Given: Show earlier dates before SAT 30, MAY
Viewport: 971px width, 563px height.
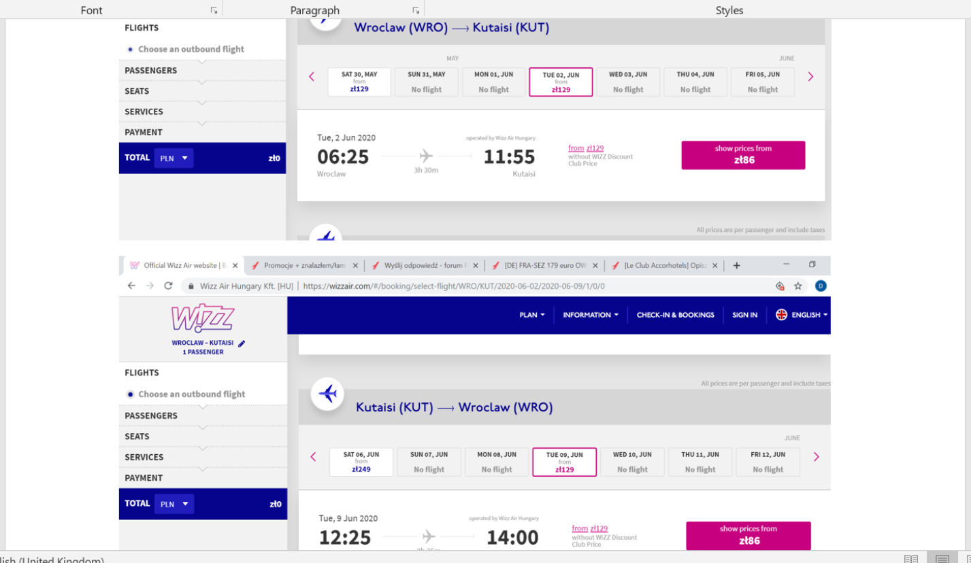Looking at the screenshot, I should [x=312, y=77].
